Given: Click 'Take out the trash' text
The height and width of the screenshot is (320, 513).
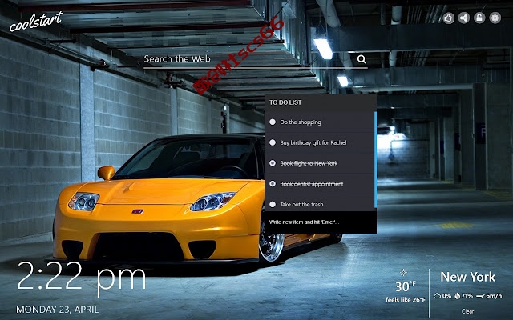Looking at the screenshot, I should (301, 205).
